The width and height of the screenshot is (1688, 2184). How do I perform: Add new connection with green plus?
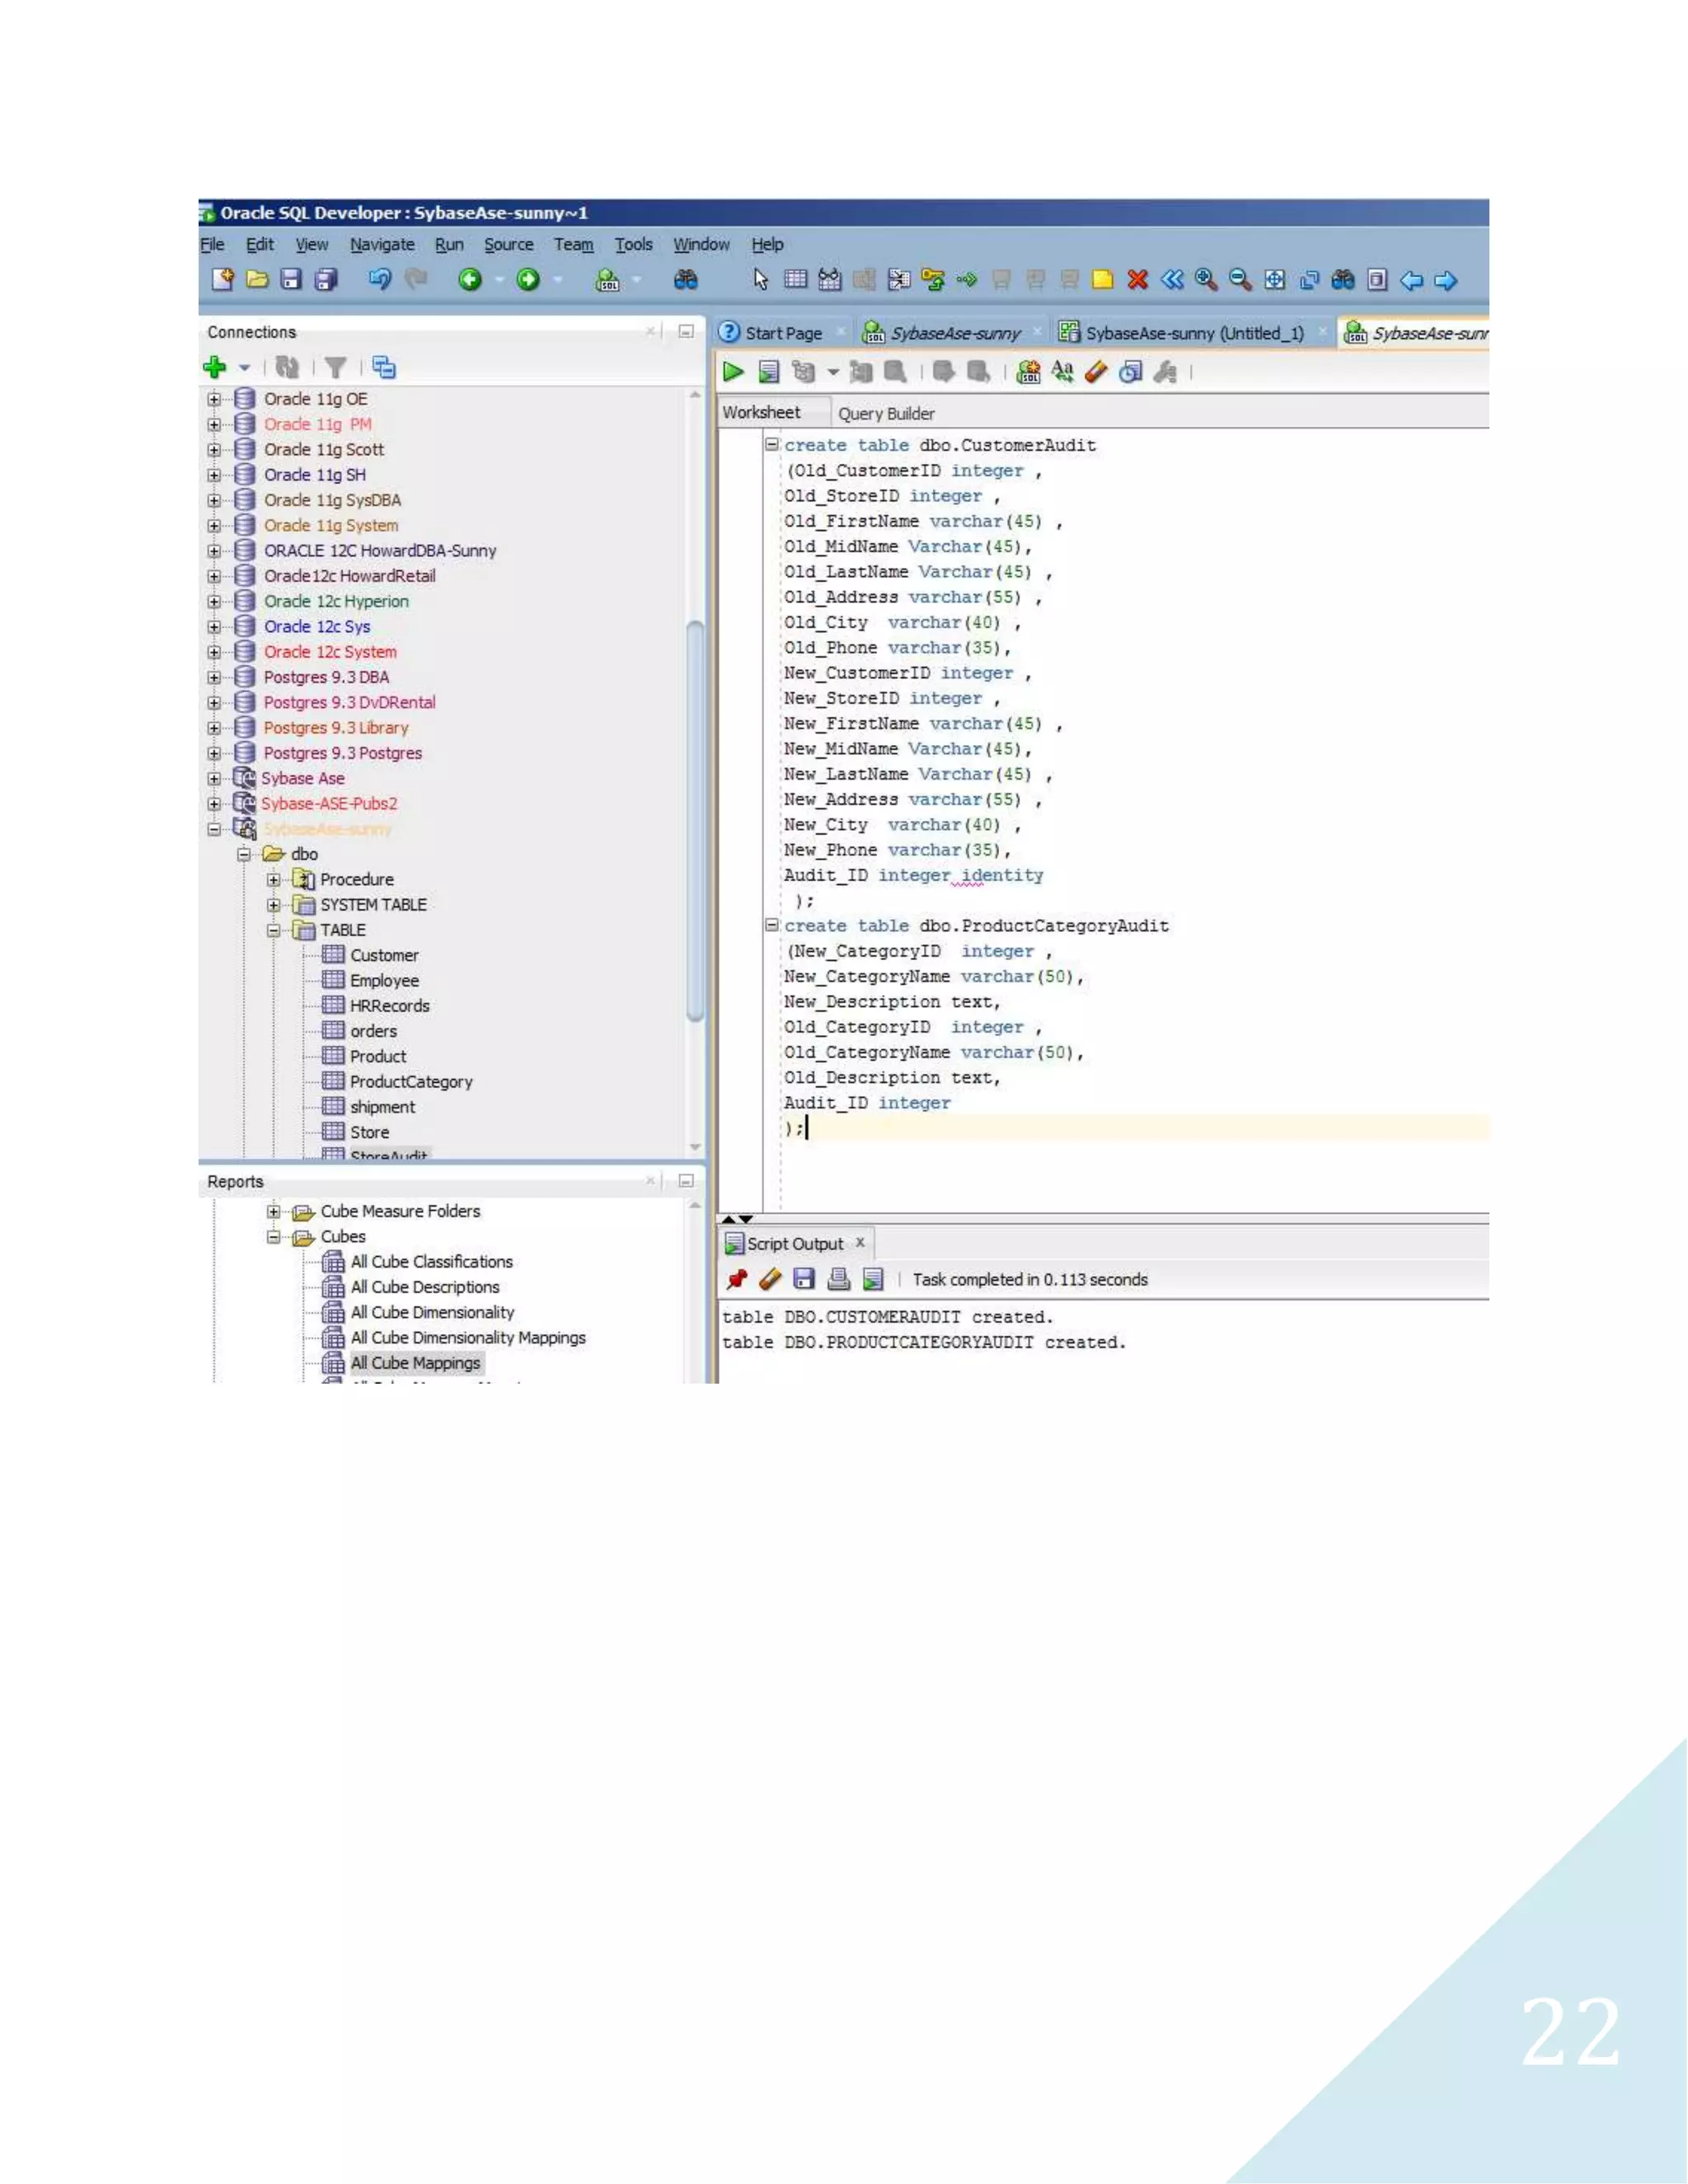pos(214,367)
